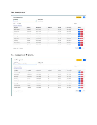Sort by Final Amount in top Fee Management table
The height and width of the screenshot is (125, 97).
pyautogui.click(x=72, y=28)
